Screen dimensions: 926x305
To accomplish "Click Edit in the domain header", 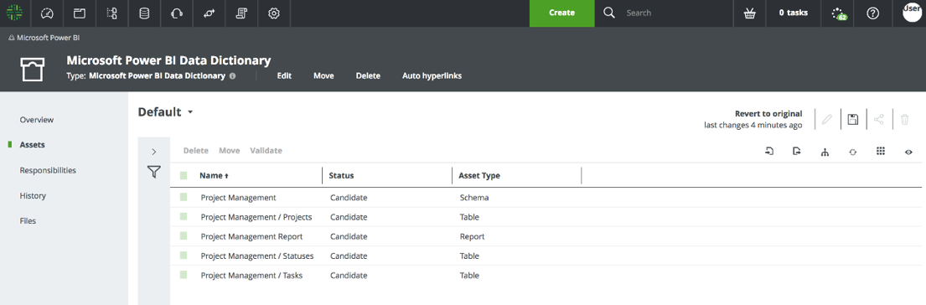I will pyautogui.click(x=285, y=76).
